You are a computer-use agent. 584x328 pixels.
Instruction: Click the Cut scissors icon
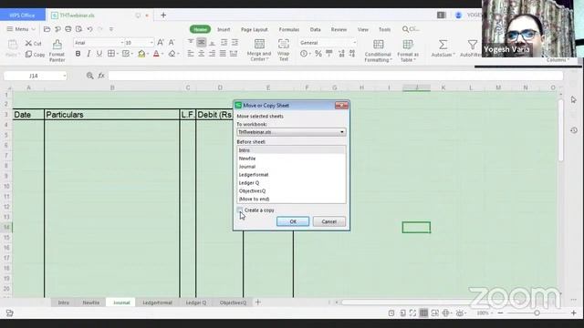click(x=28, y=43)
